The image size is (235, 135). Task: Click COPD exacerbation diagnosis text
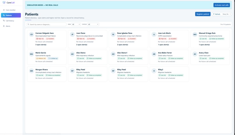[x=165, y=36]
